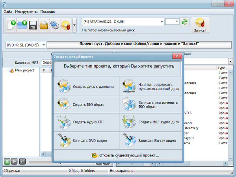Click the large Запись! burn button
Image resolution: width=236 pixels, height=177 pixels.
pyautogui.click(x=200, y=25)
